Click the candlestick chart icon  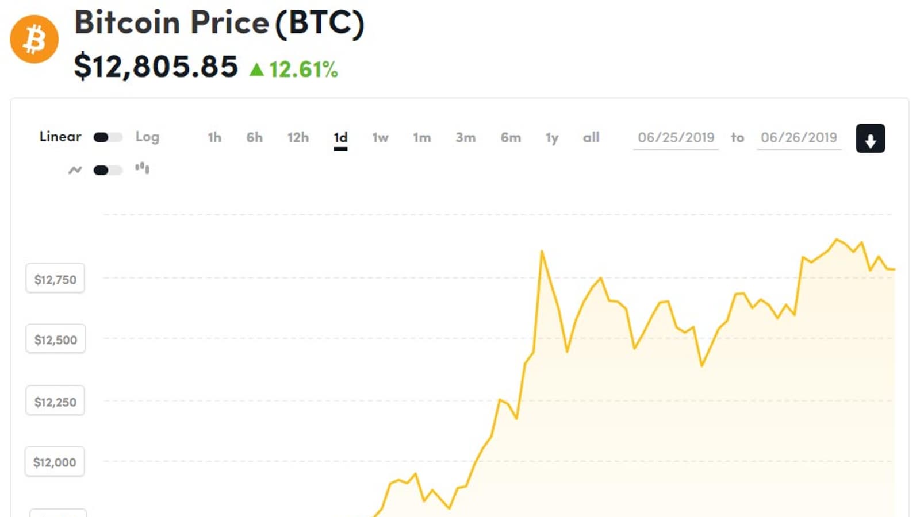[142, 168]
